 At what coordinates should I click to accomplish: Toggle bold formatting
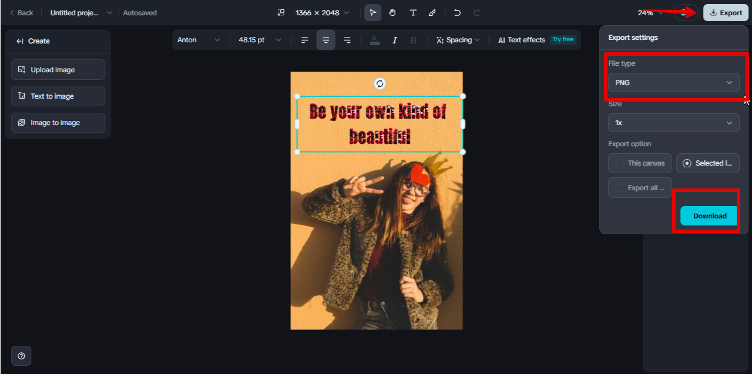coord(413,40)
